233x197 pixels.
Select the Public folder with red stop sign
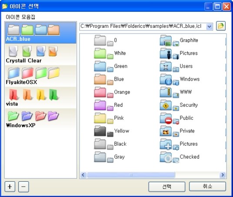tap(166, 118)
